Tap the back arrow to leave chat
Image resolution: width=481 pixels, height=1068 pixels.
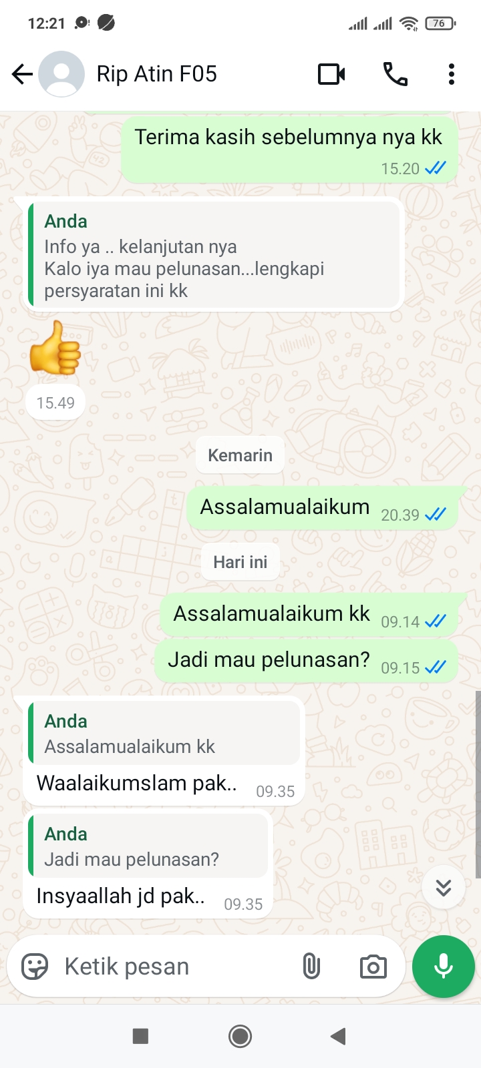tap(22, 74)
